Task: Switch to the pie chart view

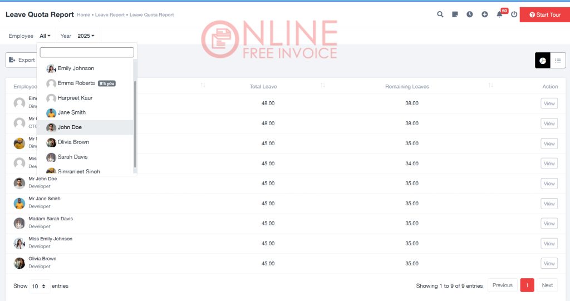Action: [x=542, y=60]
